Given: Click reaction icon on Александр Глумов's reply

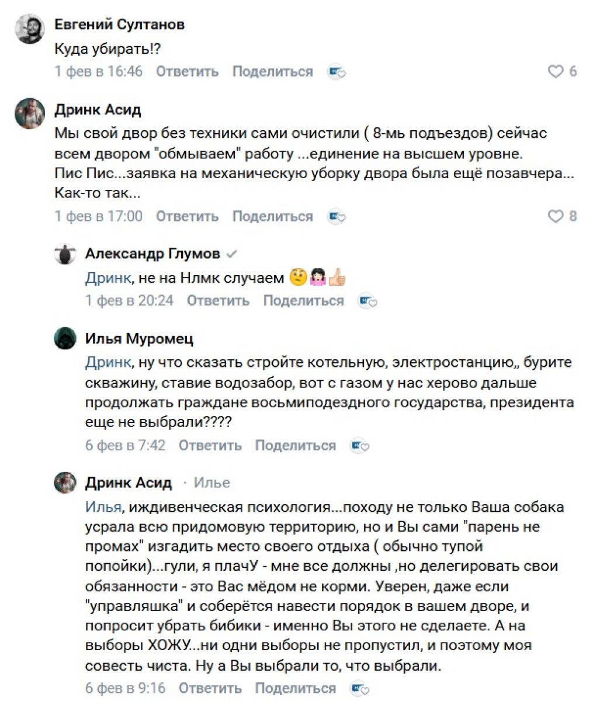Looking at the screenshot, I should [x=367, y=301].
